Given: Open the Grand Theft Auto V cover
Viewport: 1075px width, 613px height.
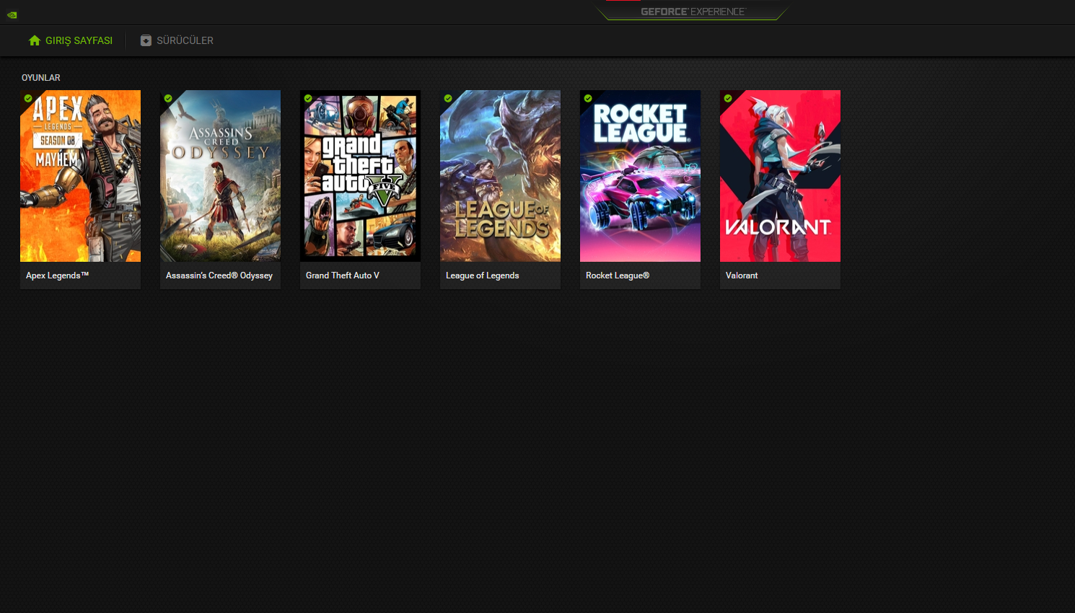Looking at the screenshot, I should tap(360, 176).
